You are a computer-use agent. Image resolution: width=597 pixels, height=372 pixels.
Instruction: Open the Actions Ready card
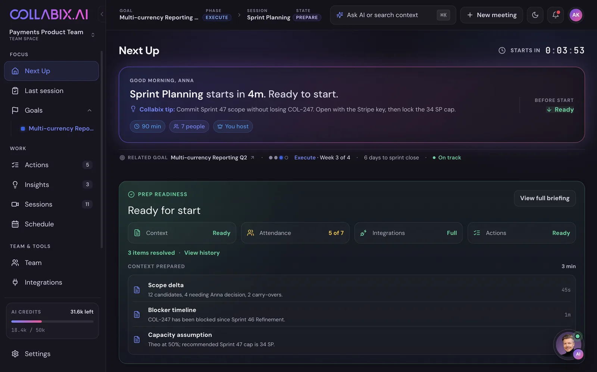click(522, 233)
